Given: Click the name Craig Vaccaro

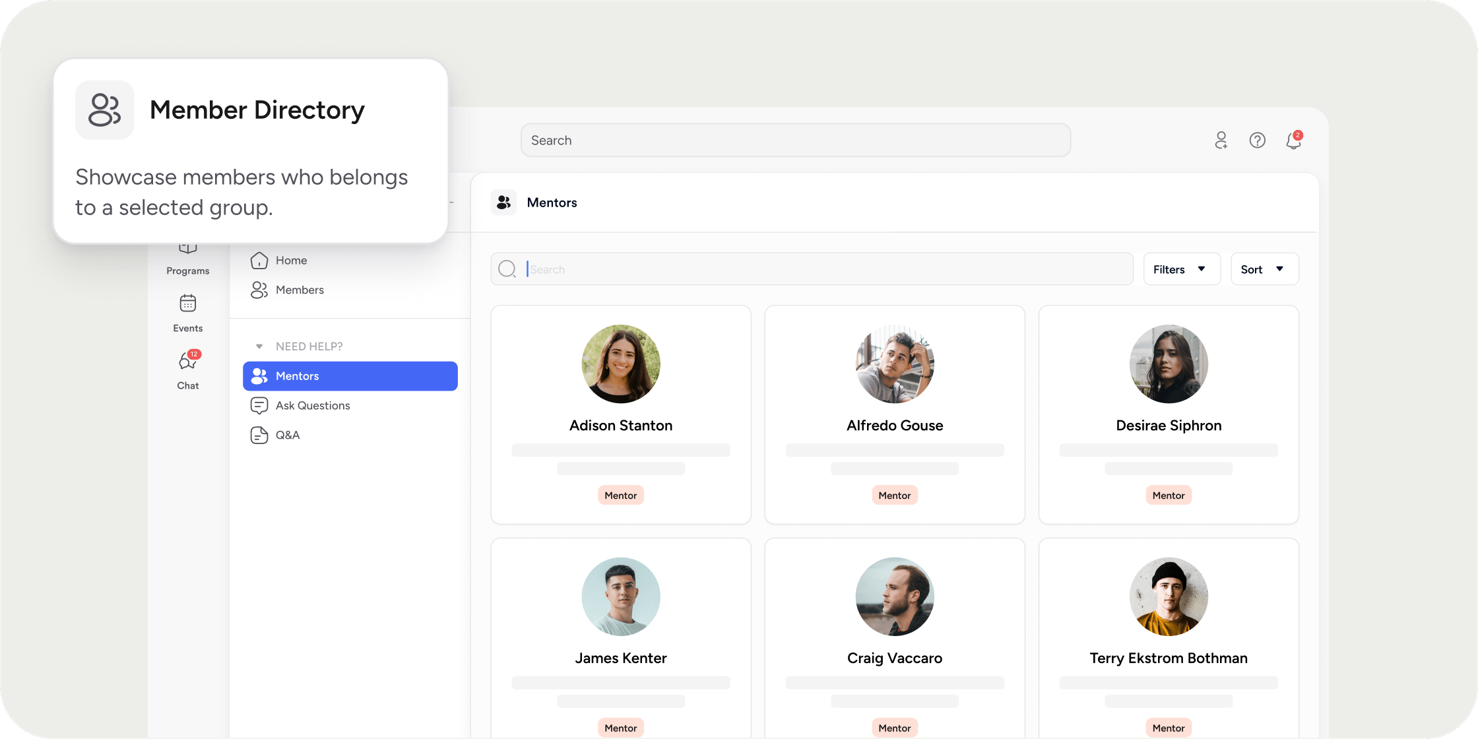Looking at the screenshot, I should pyautogui.click(x=895, y=659).
